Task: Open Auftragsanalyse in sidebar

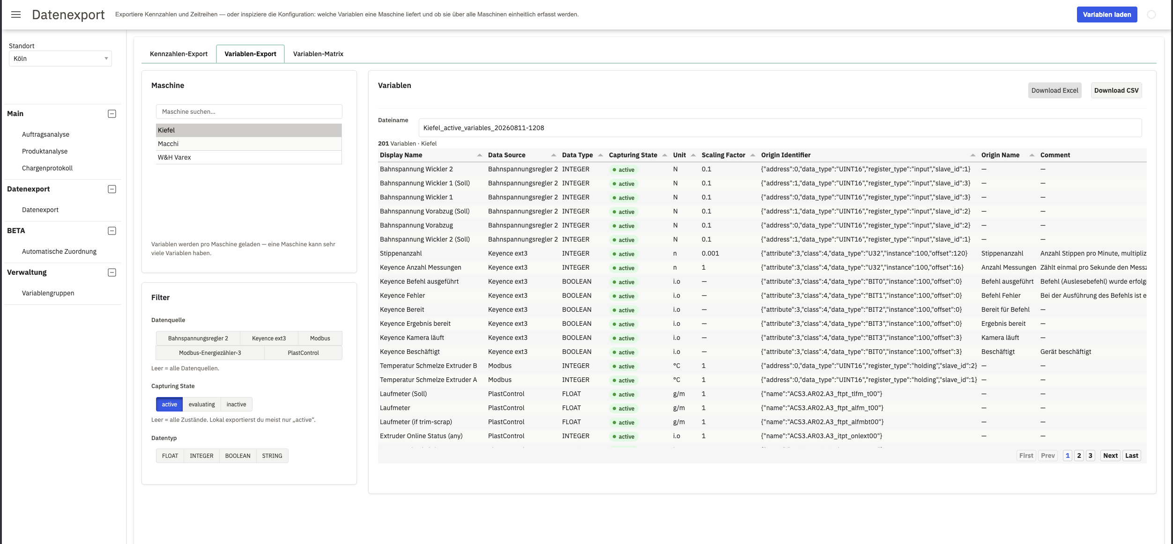Action: coord(45,134)
